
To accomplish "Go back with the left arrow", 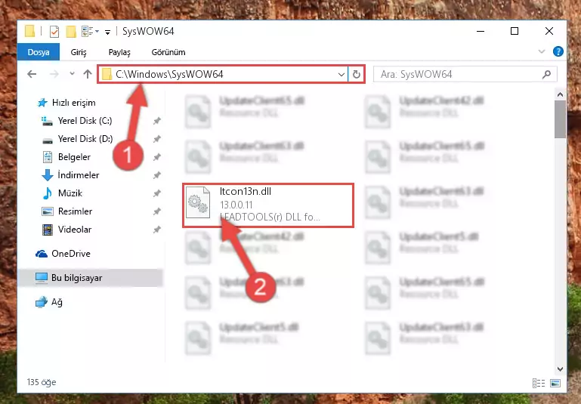I will tap(32, 74).
